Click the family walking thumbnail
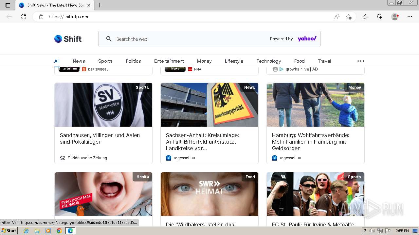 click(316, 105)
